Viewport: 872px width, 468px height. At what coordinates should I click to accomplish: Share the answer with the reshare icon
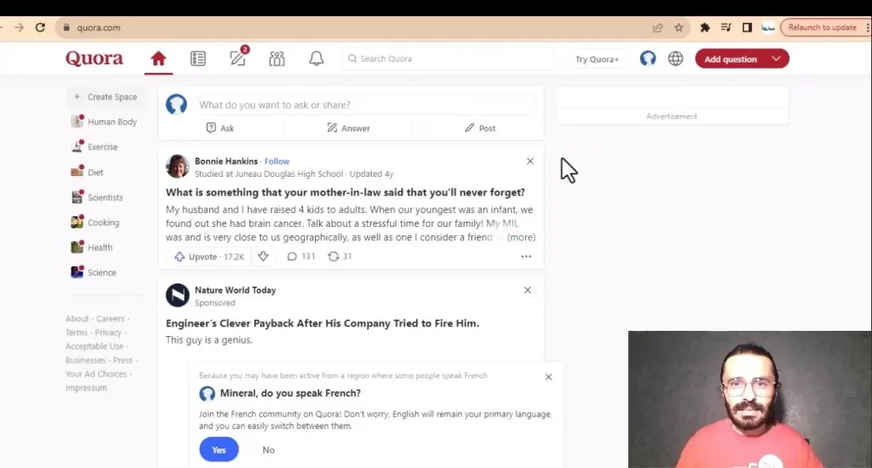339,256
